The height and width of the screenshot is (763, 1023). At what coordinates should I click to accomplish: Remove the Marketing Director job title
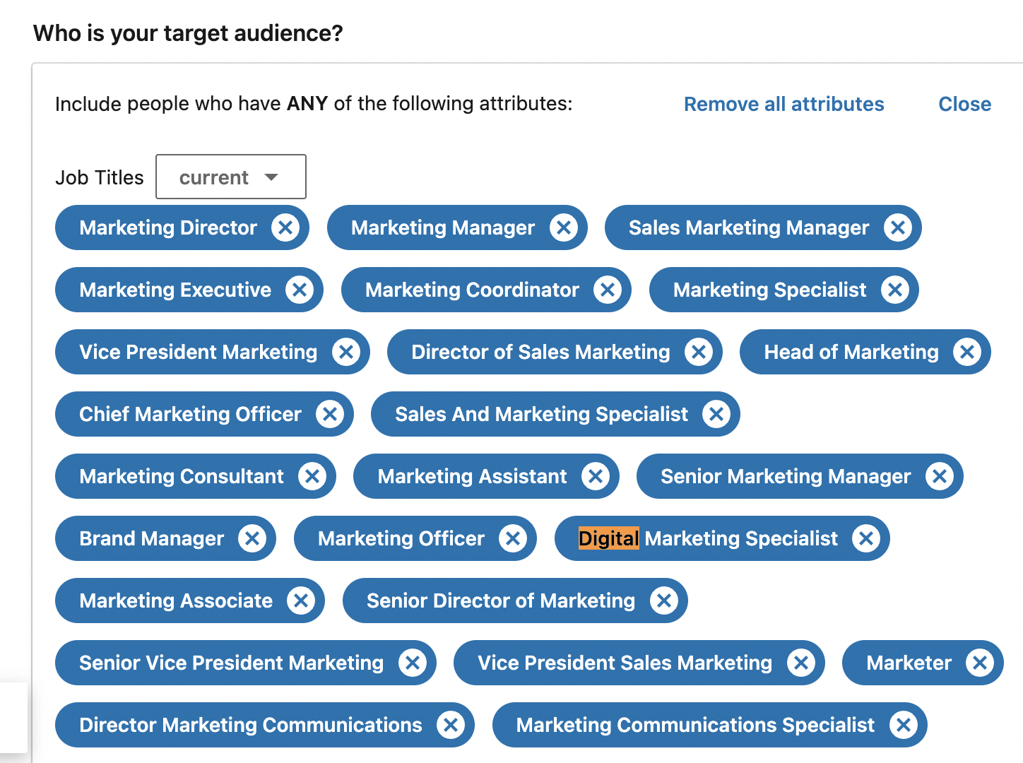(285, 228)
